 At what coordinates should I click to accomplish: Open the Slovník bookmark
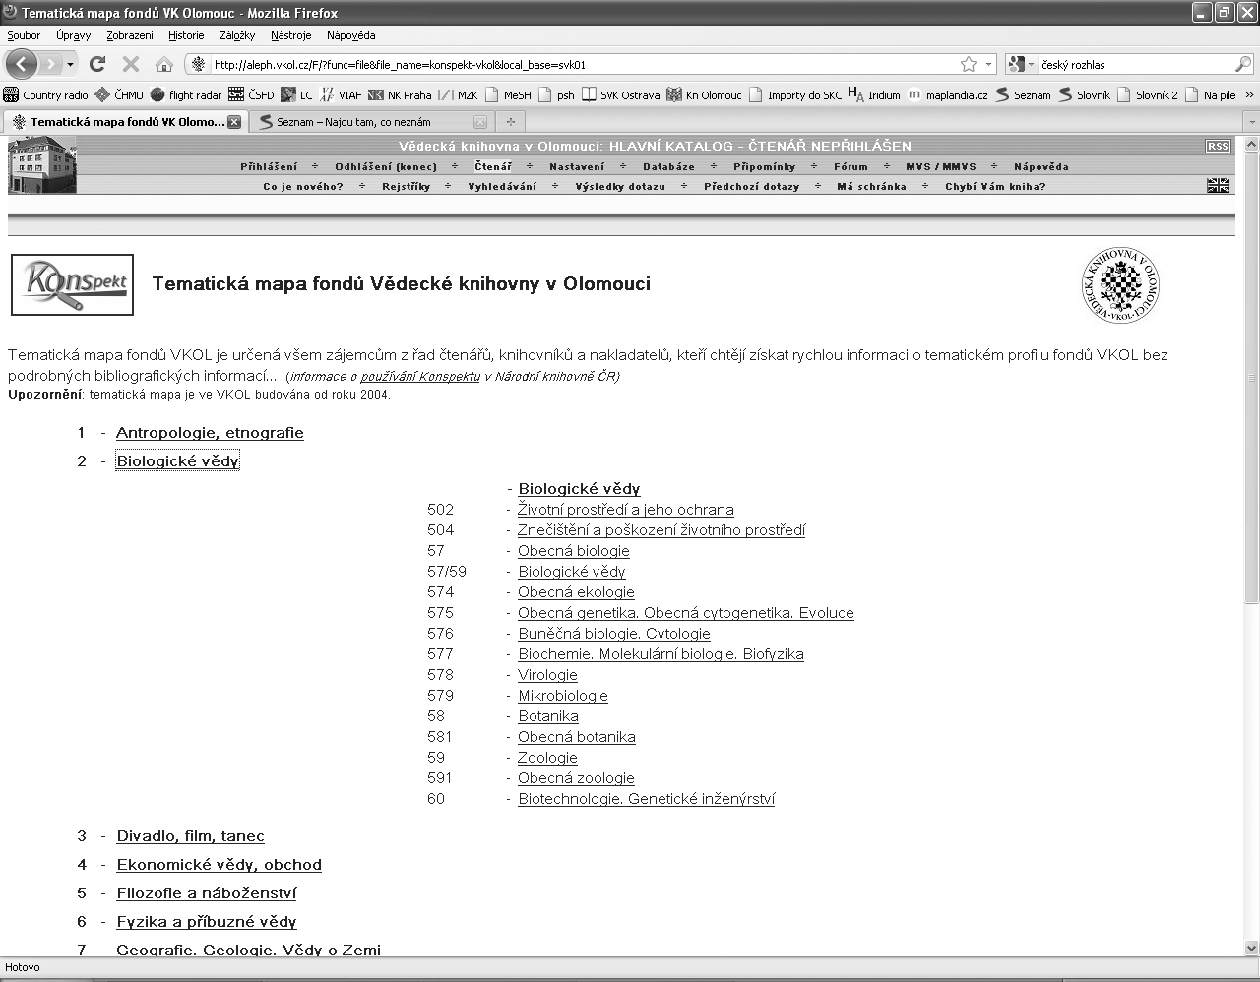[1084, 95]
